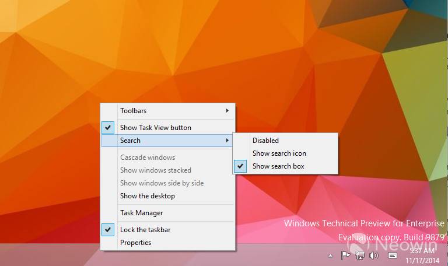Screen dimensions: 448x266
Task: Show hidden tray icons arrow
Action: (330, 256)
